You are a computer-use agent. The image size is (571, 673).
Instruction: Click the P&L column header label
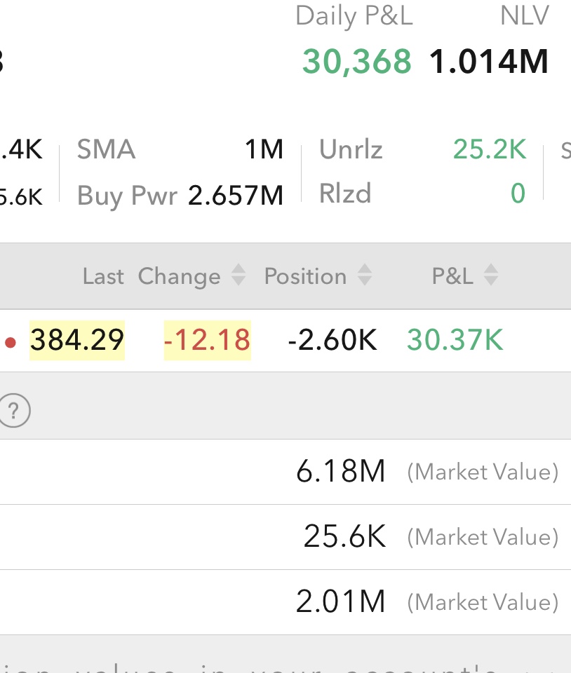(452, 276)
